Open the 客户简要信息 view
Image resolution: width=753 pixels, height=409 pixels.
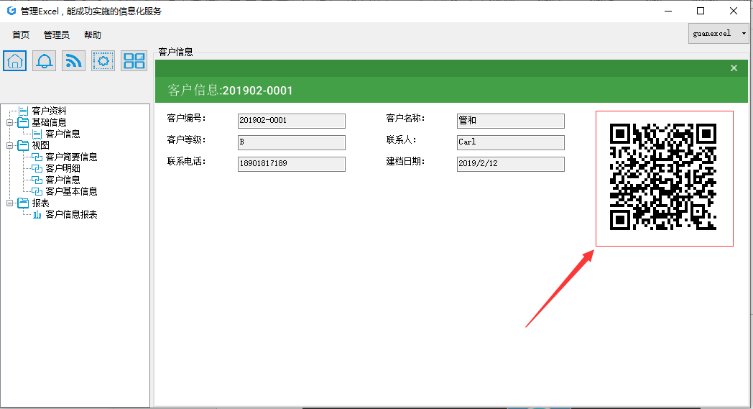71,157
